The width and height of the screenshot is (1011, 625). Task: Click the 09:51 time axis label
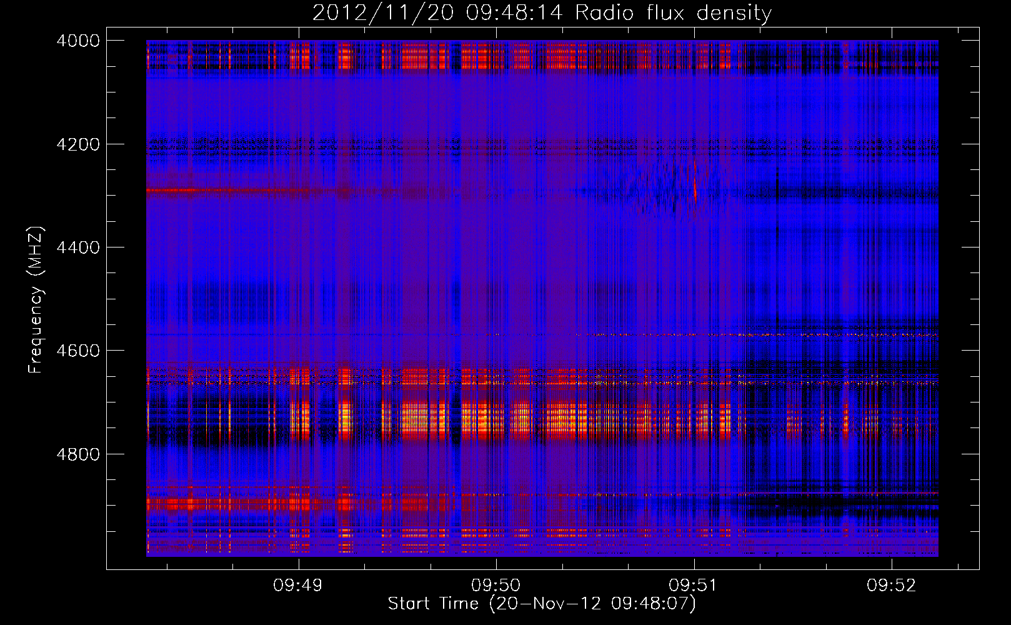click(x=694, y=586)
